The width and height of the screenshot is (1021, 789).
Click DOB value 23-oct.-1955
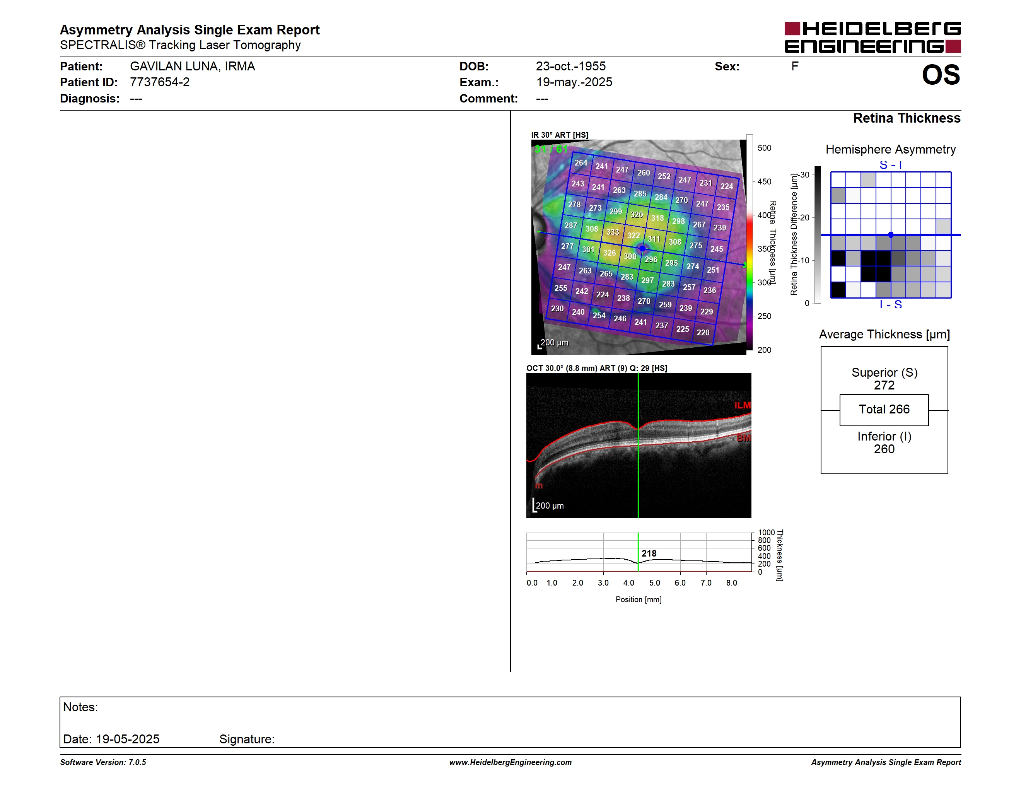pyautogui.click(x=571, y=67)
